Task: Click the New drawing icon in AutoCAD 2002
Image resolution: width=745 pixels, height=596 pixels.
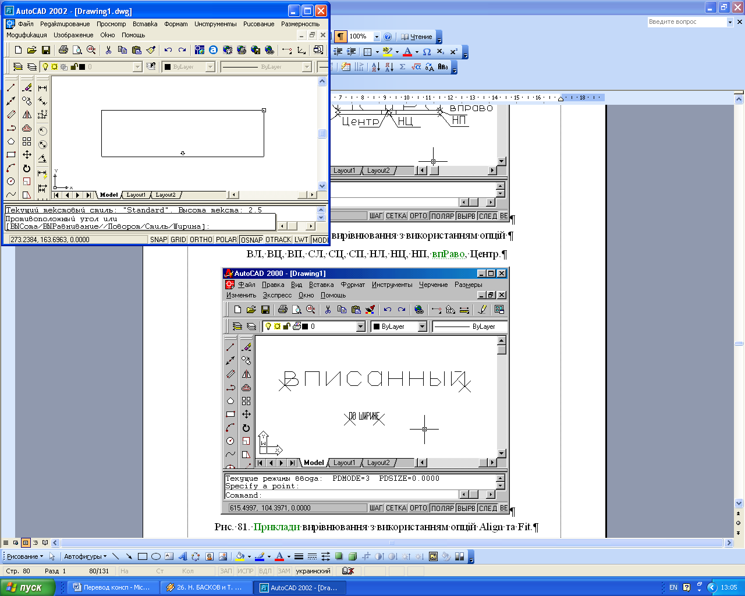Action: pos(18,50)
